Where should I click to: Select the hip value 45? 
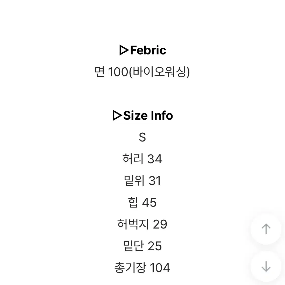coord(149,203)
